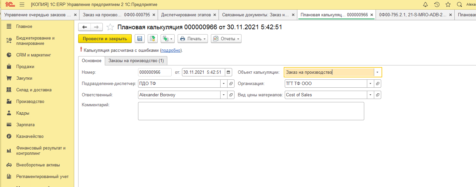Open the calendar picker next to date field
Viewport: 476px width, 187px height.
[x=229, y=72]
